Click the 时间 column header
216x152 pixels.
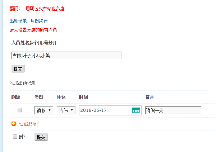coord(83,98)
